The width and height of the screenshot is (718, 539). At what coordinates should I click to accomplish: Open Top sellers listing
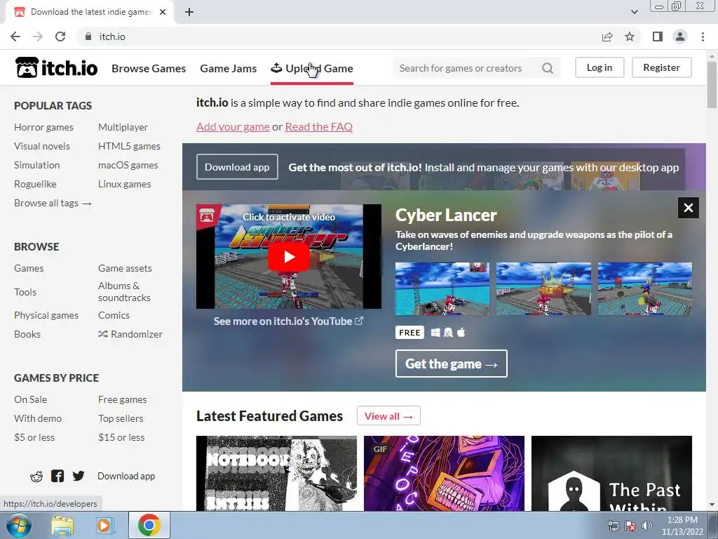121,418
